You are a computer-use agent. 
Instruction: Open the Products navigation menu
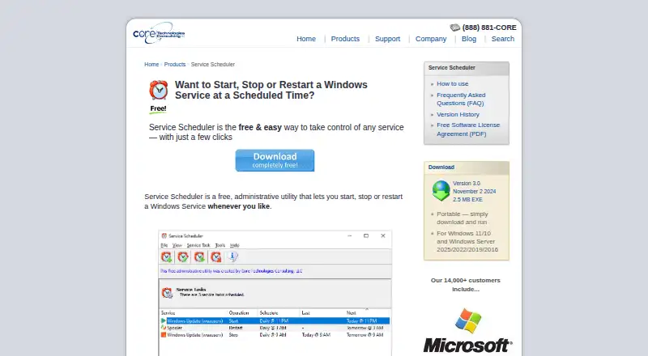pyautogui.click(x=345, y=39)
